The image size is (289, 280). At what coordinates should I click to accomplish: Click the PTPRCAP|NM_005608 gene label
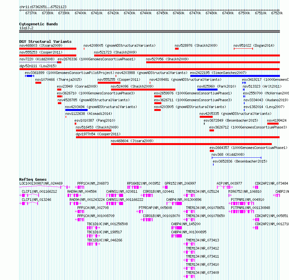155,208
